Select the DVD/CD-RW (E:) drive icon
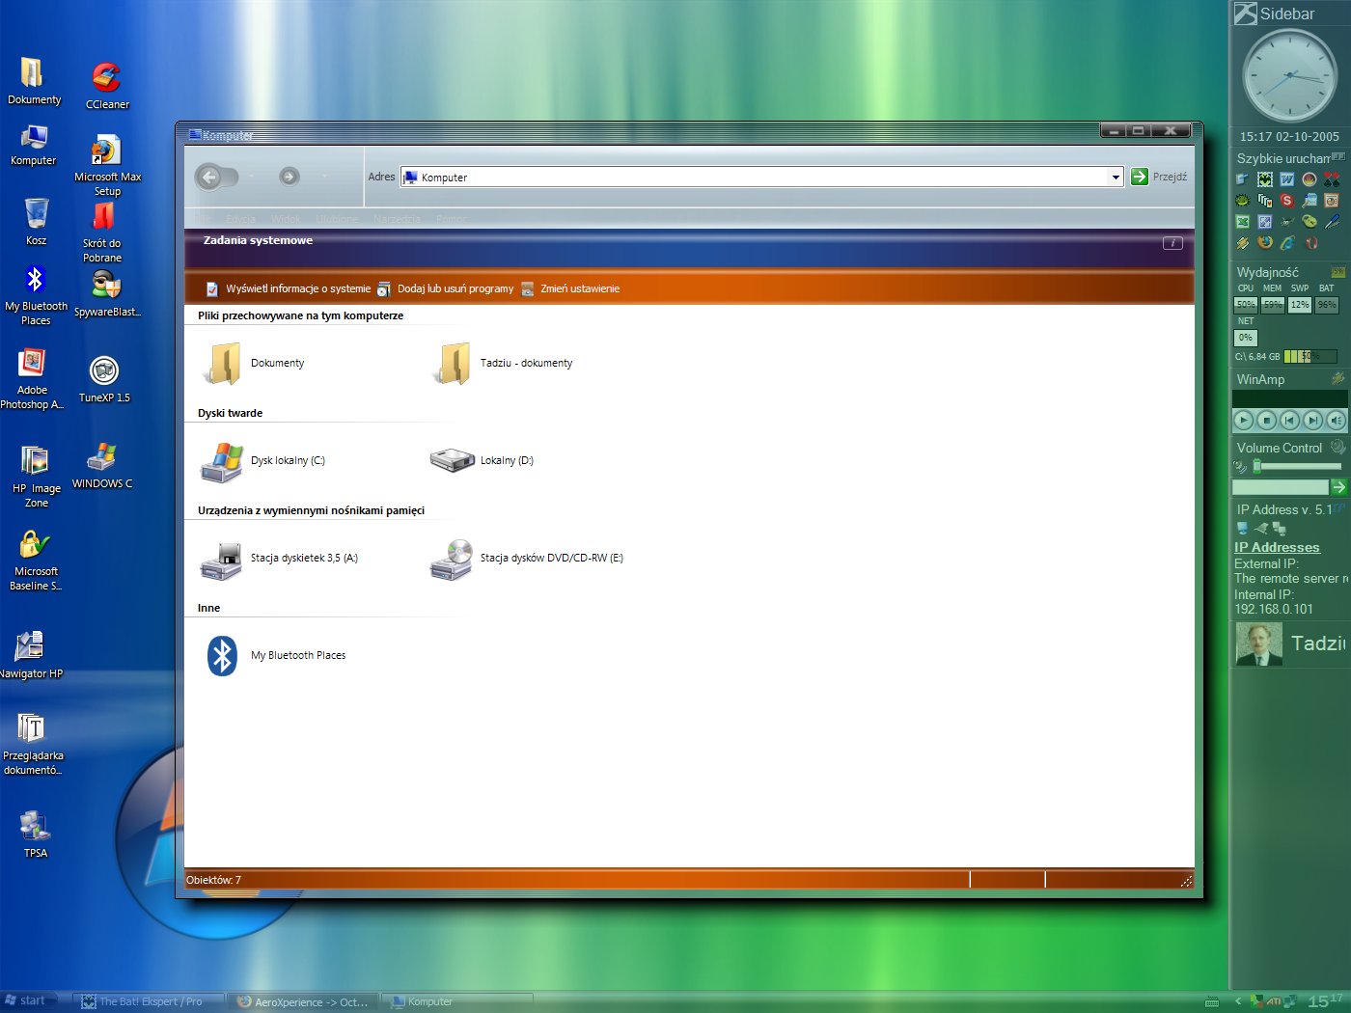 pos(452,559)
